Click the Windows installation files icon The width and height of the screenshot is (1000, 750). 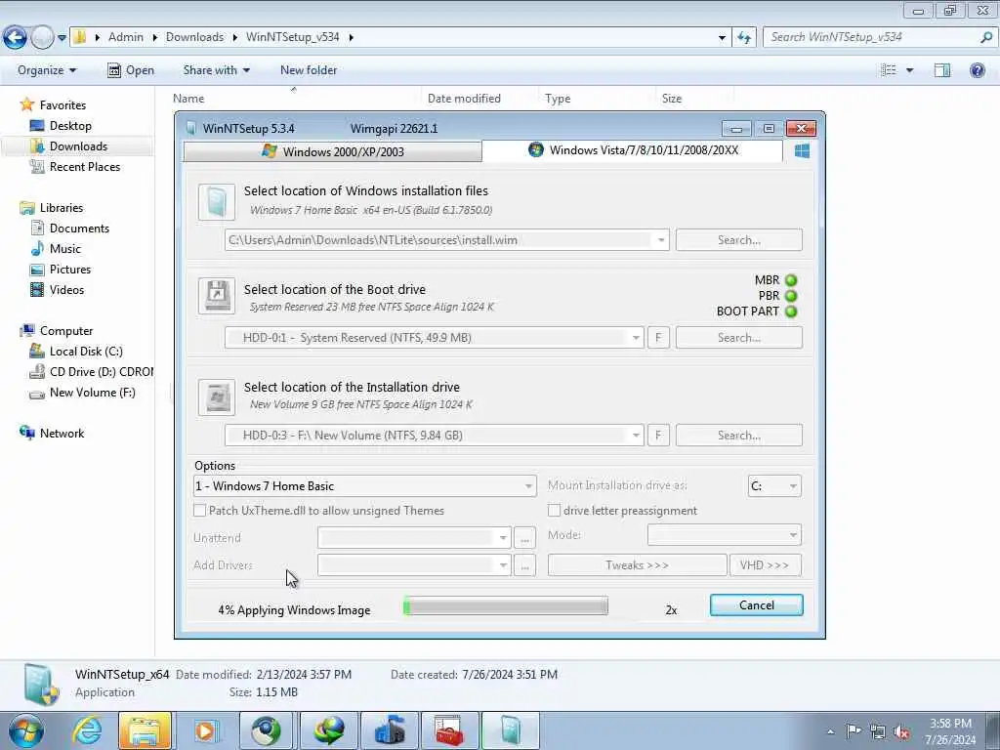pyautogui.click(x=216, y=201)
